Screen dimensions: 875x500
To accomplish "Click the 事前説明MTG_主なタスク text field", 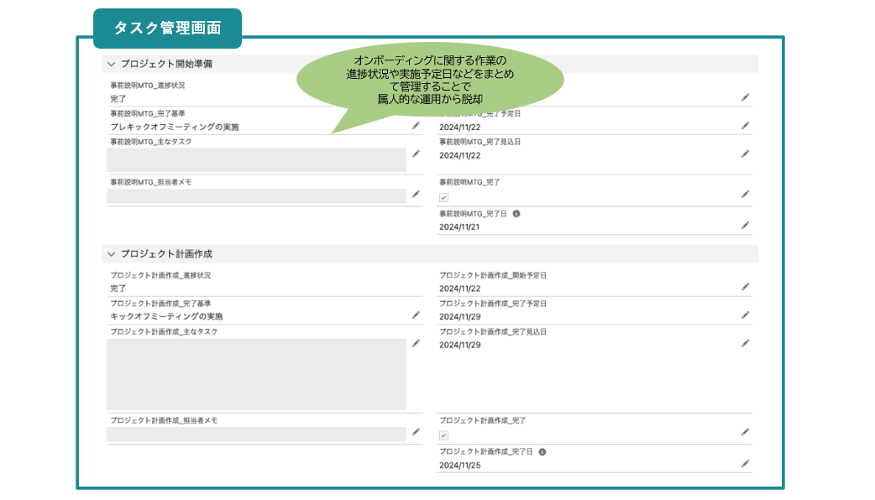I will (x=256, y=160).
